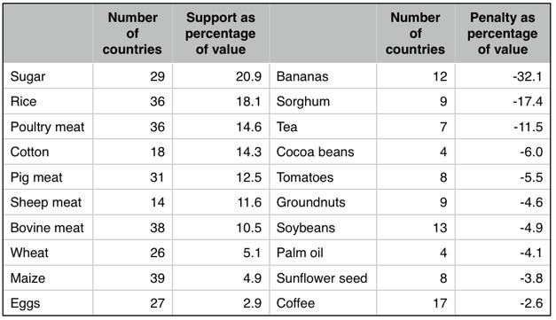Select Soybeans' country count 13
Image resolution: width=556 pixels, height=320 pixels.
440,228
